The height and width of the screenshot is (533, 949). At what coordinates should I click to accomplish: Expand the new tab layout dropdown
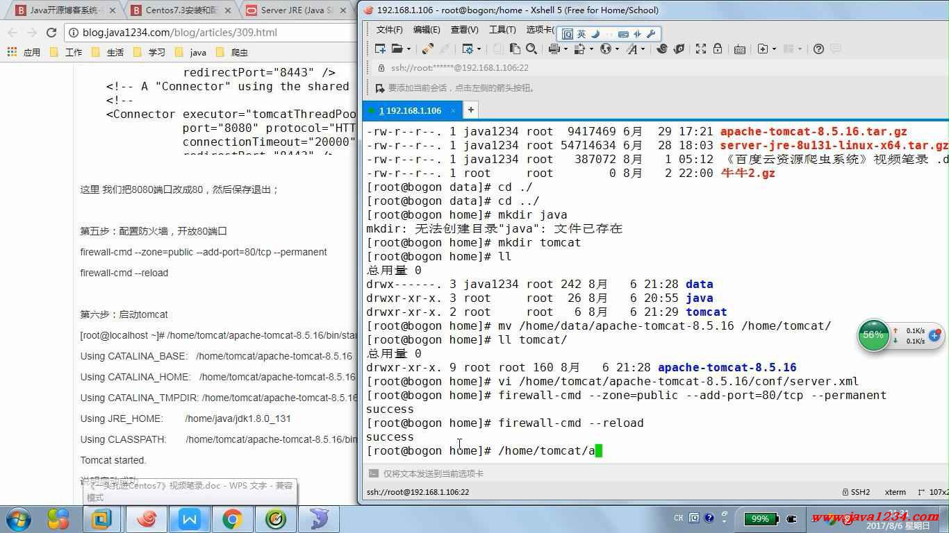tap(773, 49)
